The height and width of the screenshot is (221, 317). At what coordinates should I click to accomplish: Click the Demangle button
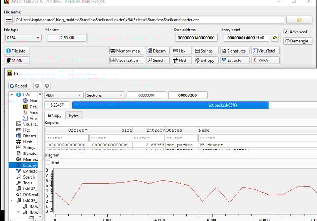tap(298, 41)
